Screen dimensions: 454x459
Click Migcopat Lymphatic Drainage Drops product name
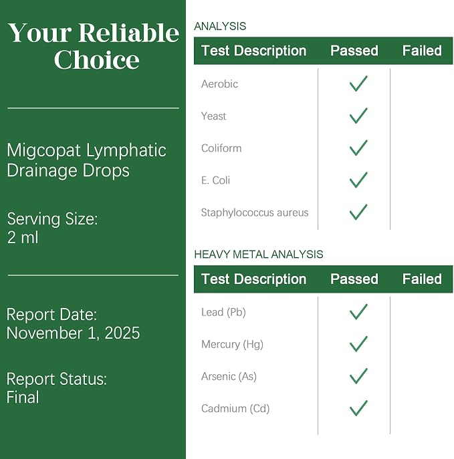click(x=87, y=160)
